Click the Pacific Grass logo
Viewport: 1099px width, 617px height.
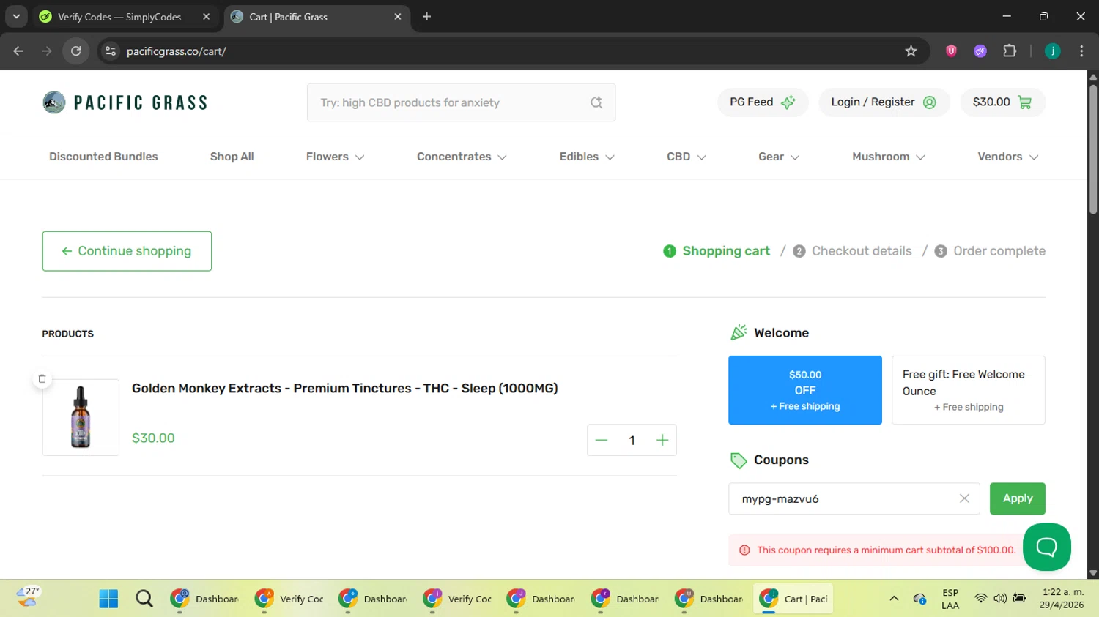125,102
